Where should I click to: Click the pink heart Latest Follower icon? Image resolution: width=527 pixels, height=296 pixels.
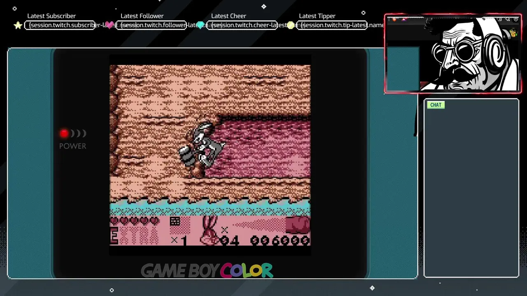pos(109,25)
